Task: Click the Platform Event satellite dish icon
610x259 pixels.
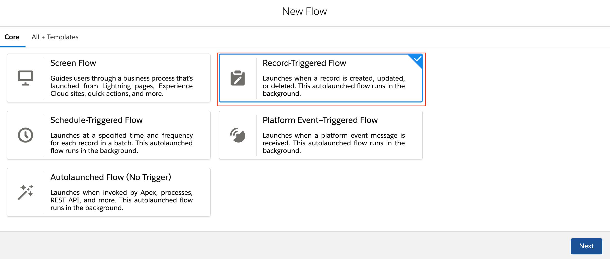Action: pyautogui.click(x=238, y=135)
